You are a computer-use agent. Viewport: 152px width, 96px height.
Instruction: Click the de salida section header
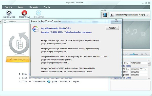(x=127, y=66)
